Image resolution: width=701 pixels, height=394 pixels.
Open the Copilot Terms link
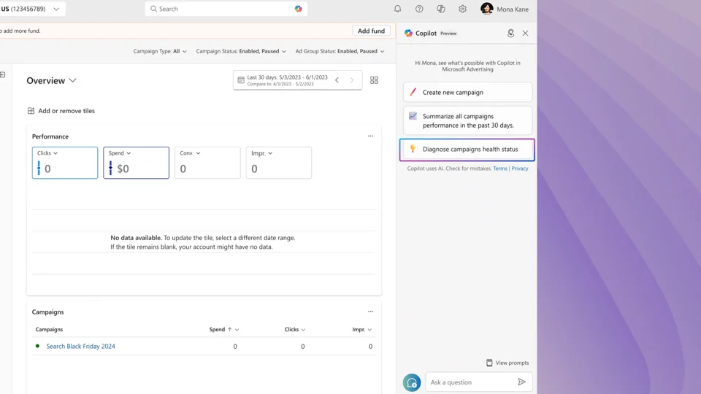coord(499,169)
